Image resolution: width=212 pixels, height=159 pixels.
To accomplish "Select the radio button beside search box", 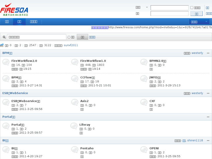I will point(69,37).
